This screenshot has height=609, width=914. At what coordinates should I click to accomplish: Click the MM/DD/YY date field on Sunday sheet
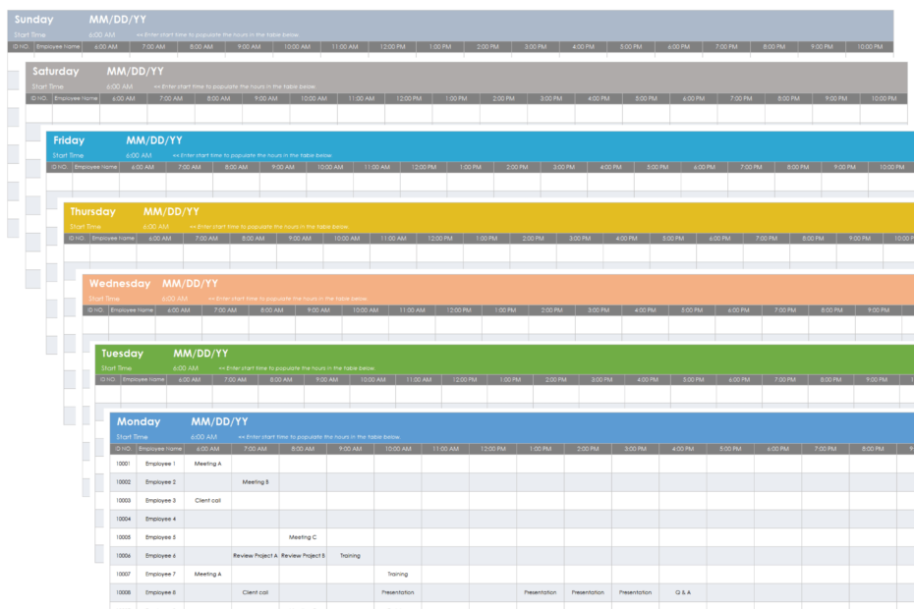[x=117, y=20]
